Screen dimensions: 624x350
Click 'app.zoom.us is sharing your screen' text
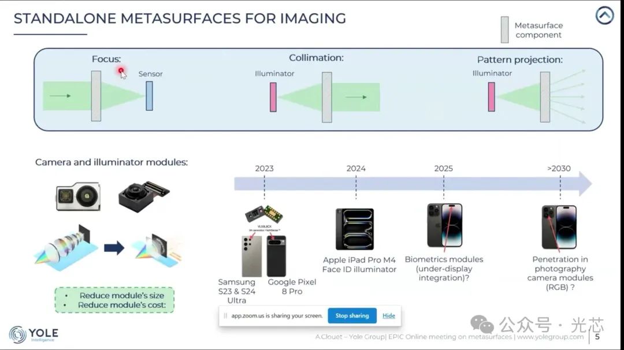pos(277,316)
